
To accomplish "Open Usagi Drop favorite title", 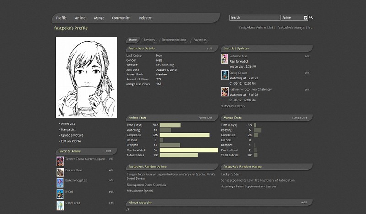I will click(x=73, y=203).
